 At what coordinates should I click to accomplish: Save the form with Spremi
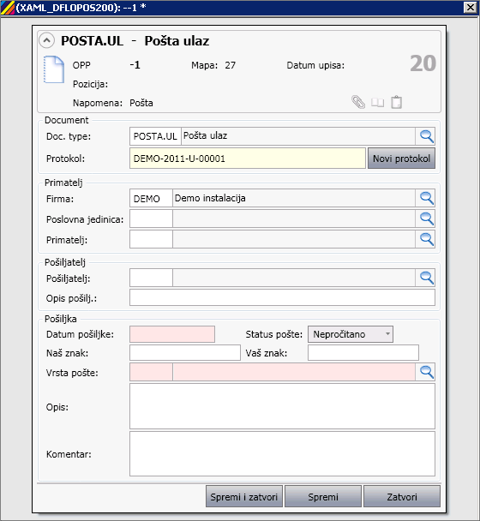[x=323, y=496]
